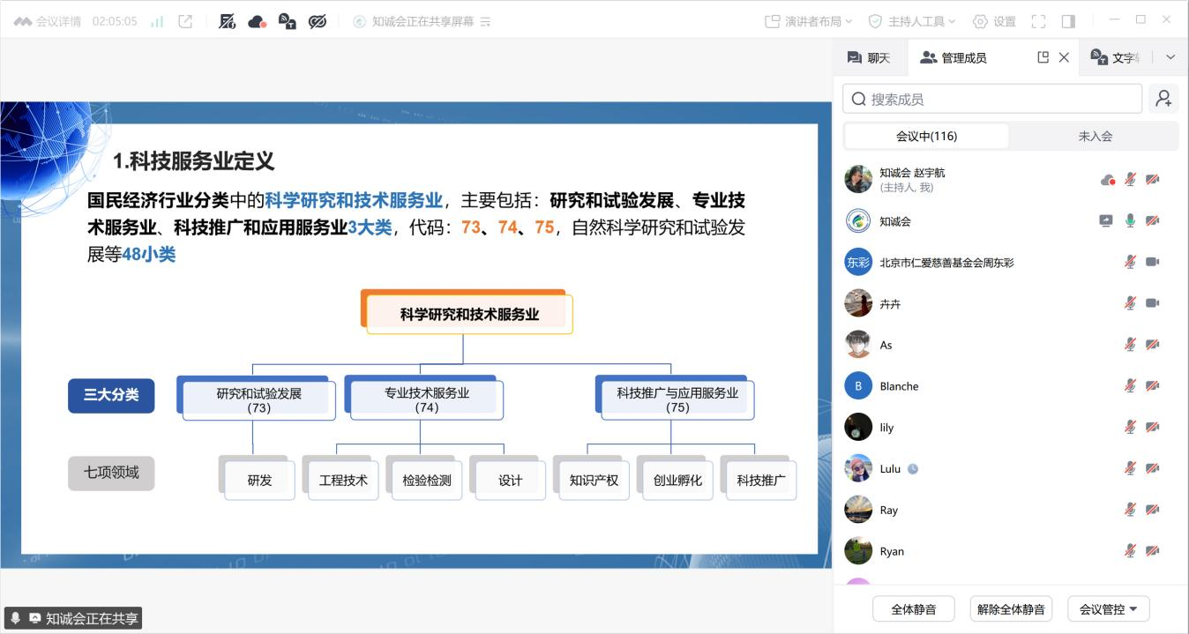Click the 解除全体静音 unmute all button
Viewport: 1189px width, 634px height.
[x=1011, y=609]
